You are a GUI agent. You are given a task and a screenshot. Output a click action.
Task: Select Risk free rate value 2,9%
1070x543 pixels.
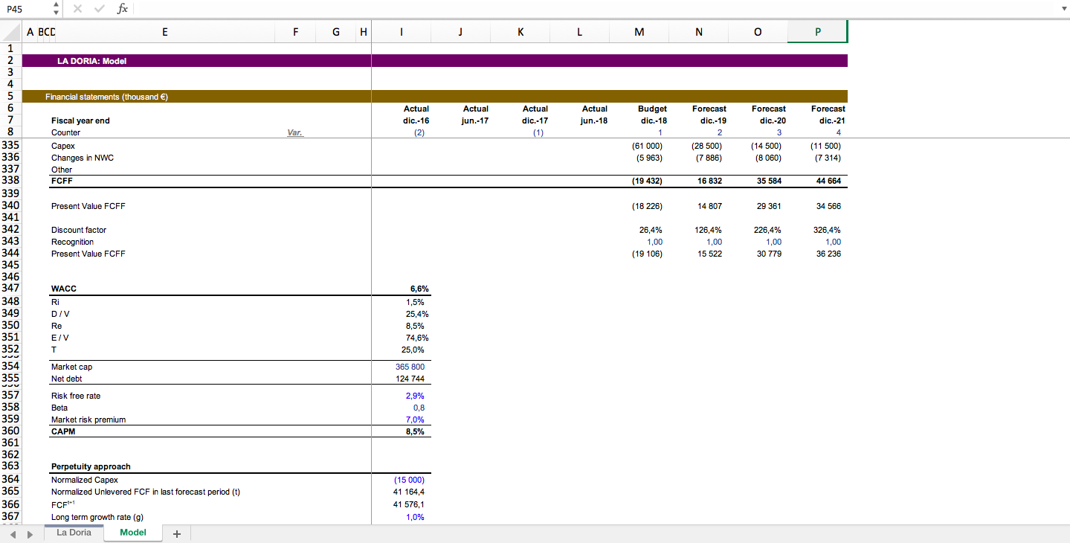pos(415,396)
